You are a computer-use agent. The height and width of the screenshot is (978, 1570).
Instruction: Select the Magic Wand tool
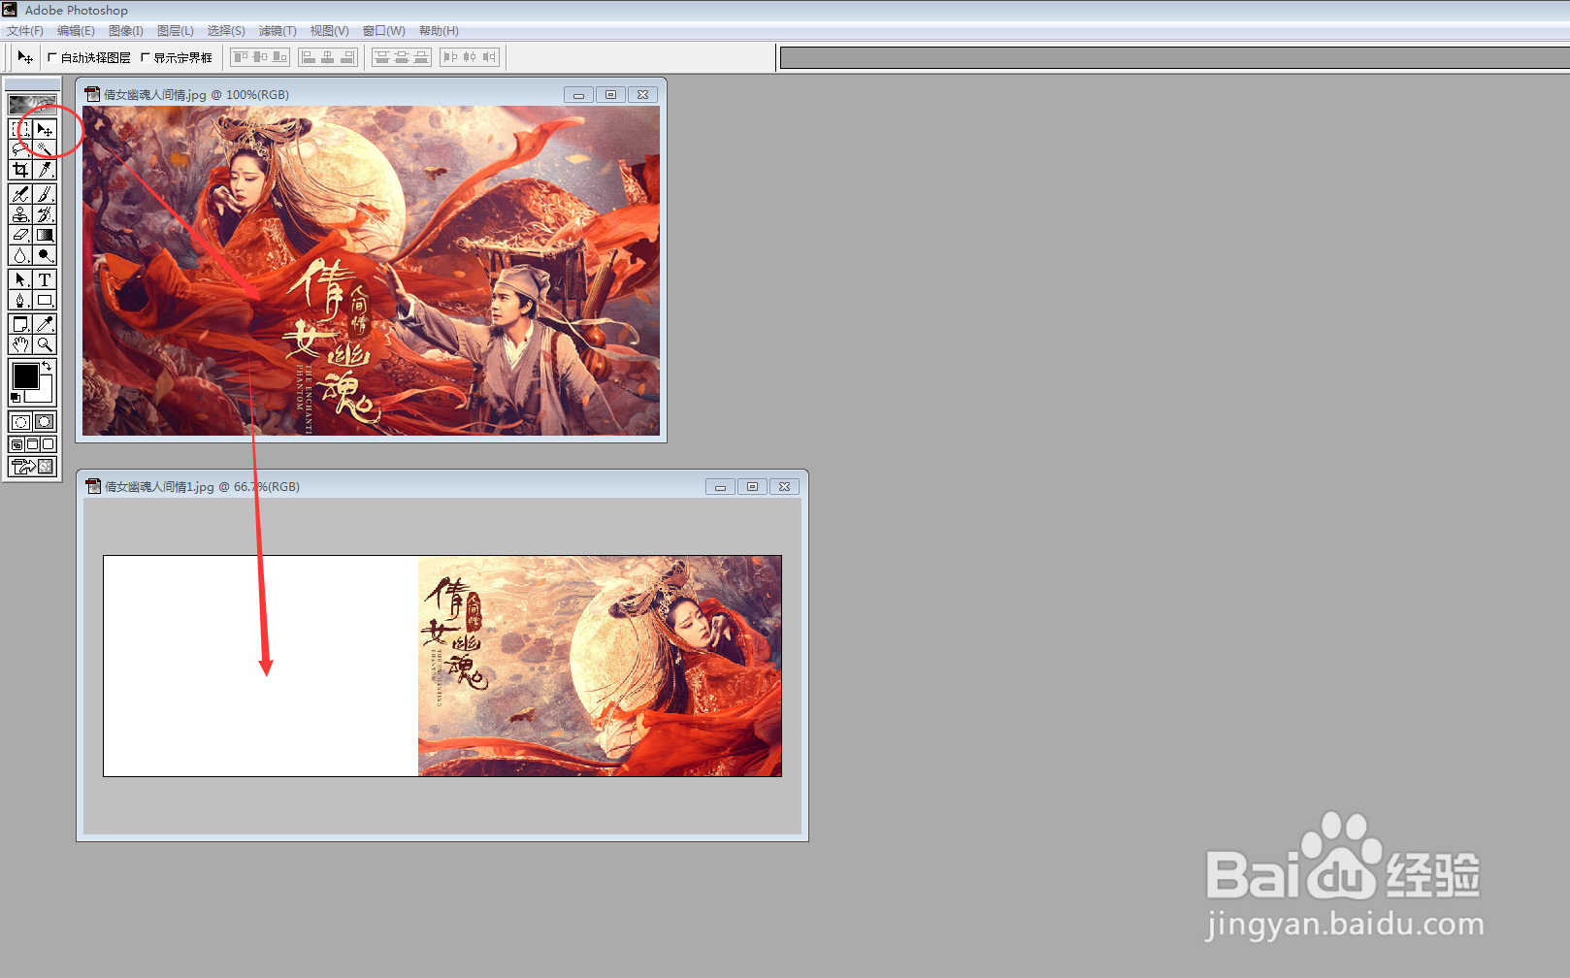pos(45,149)
